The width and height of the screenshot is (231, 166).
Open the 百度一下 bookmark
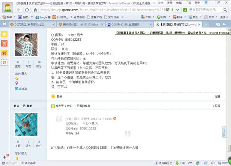point(26,17)
